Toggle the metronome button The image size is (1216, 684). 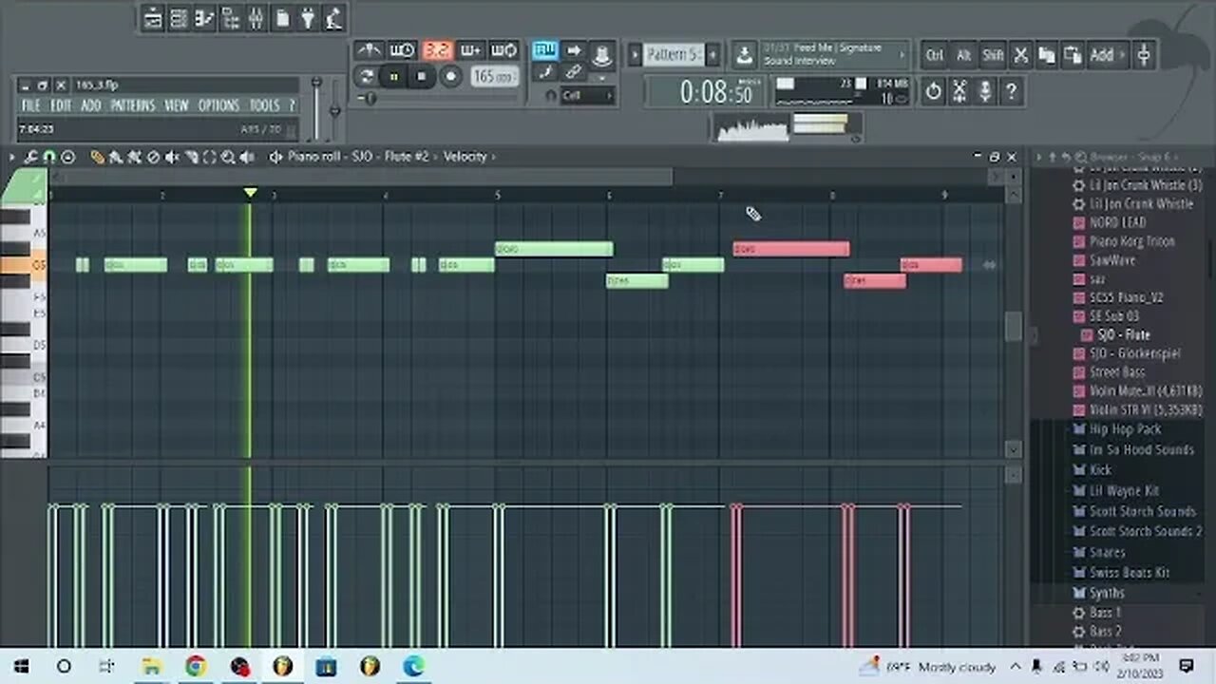coord(369,50)
